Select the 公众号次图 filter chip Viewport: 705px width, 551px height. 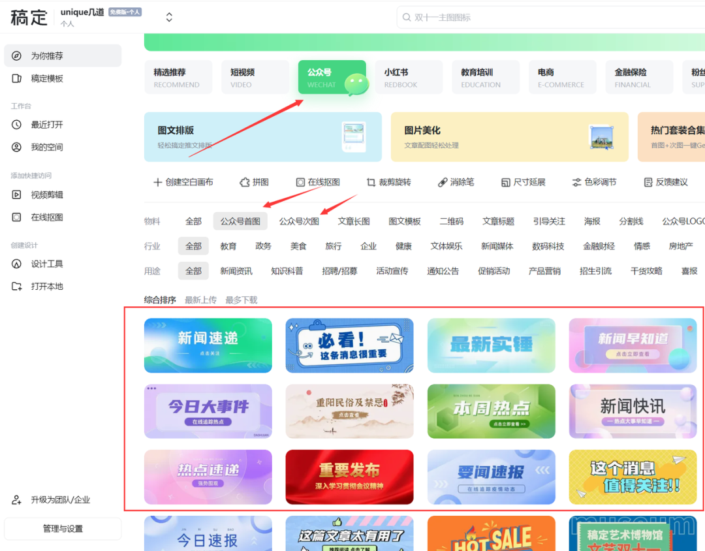[x=300, y=221]
